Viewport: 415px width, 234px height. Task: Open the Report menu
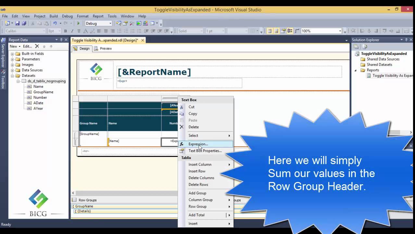98,16
